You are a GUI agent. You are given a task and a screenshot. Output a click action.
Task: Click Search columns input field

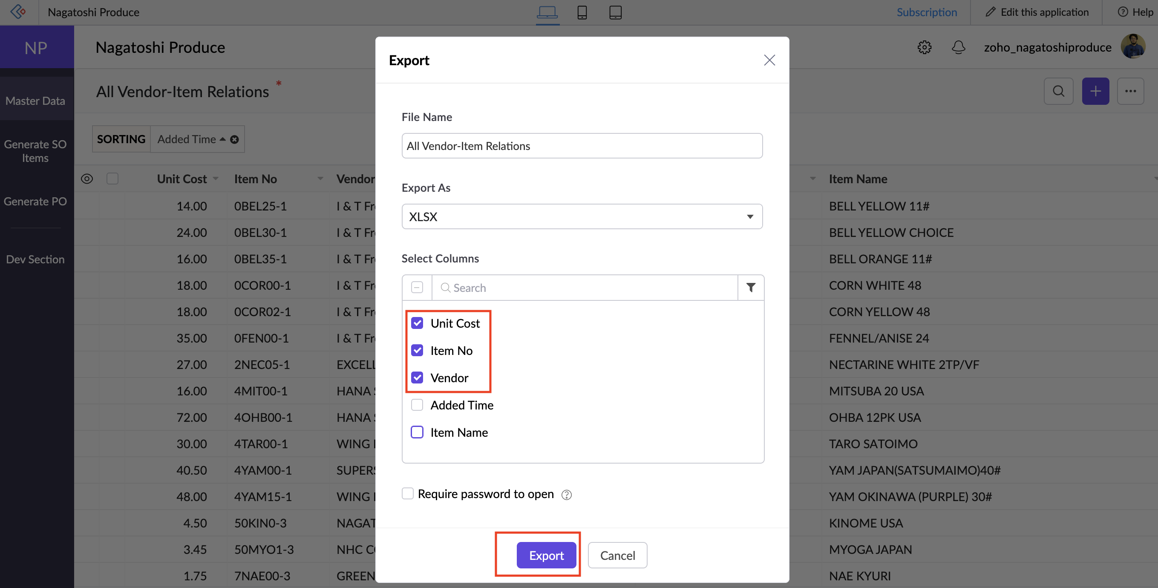pyautogui.click(x=585, y=287)
